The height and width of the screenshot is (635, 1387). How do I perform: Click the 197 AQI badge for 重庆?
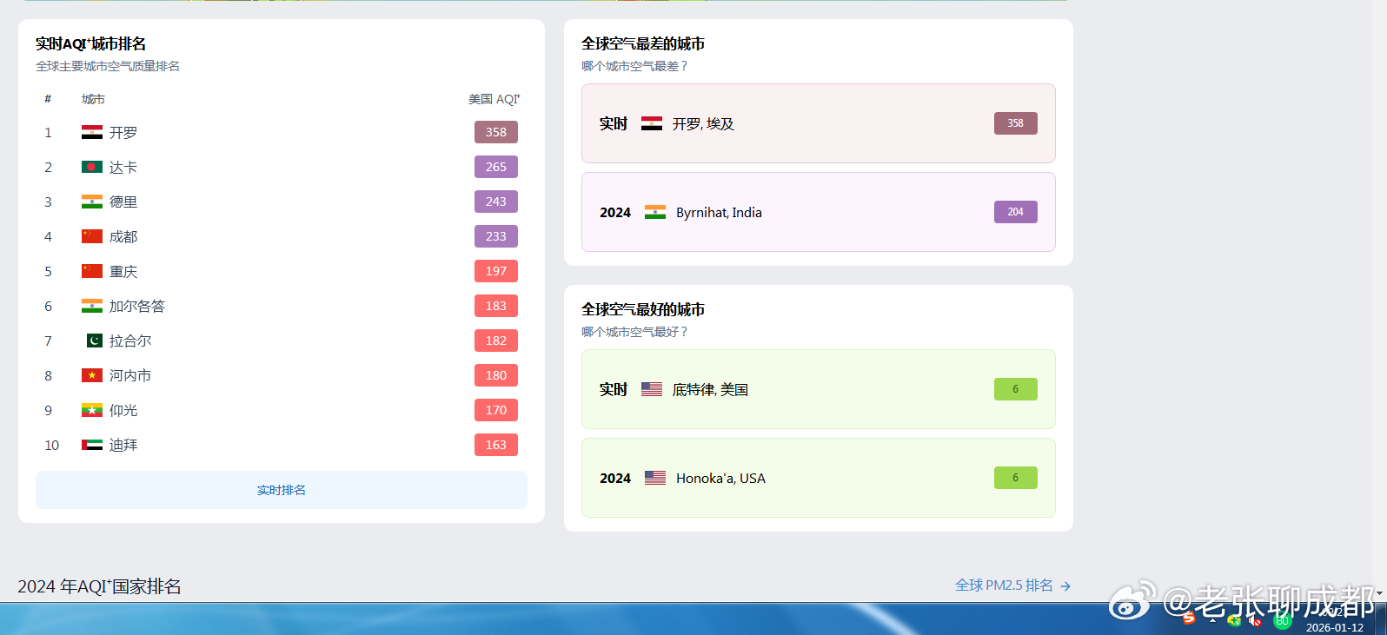(x=496, y=271)
